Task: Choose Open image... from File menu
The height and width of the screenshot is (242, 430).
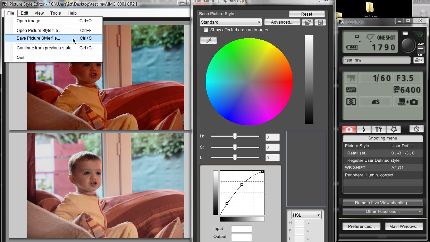Action: (53, 21)
